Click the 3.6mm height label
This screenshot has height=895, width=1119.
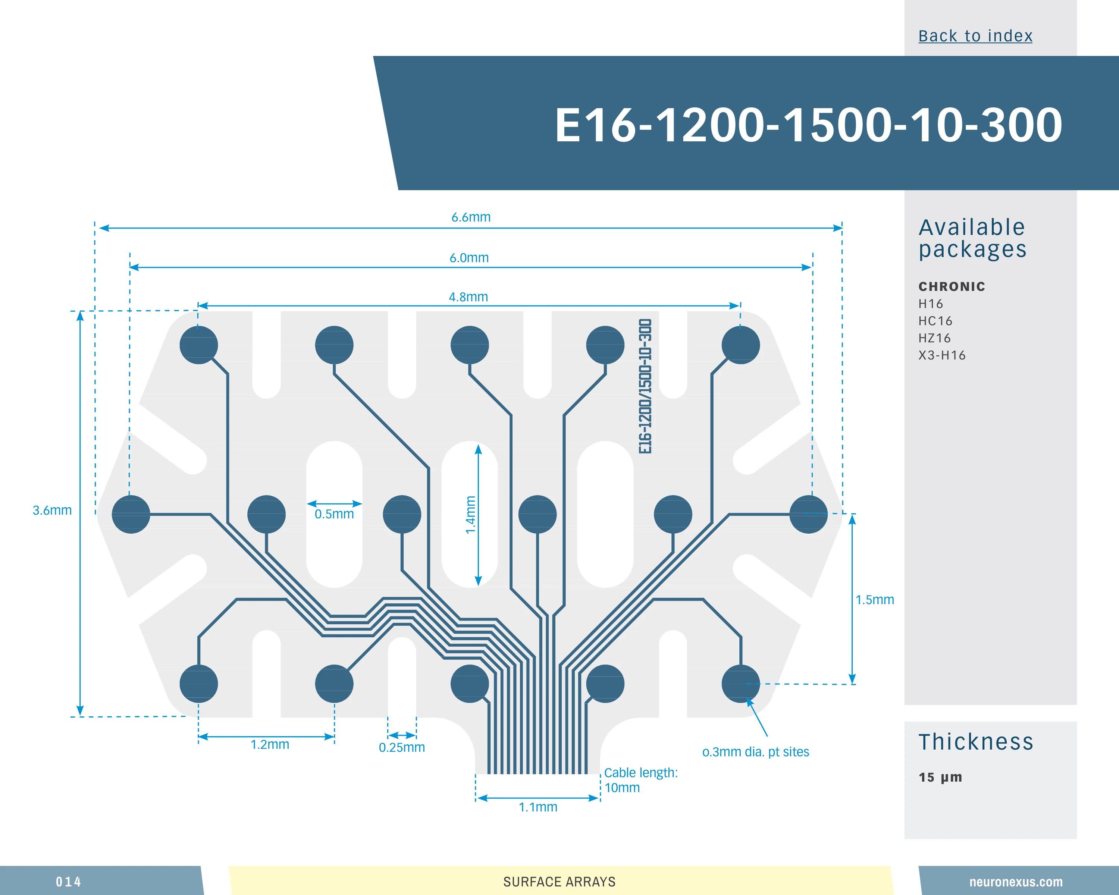52,510
